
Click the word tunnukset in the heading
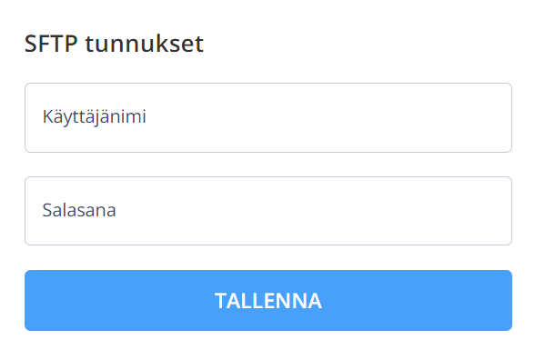[x=145, y=45]
